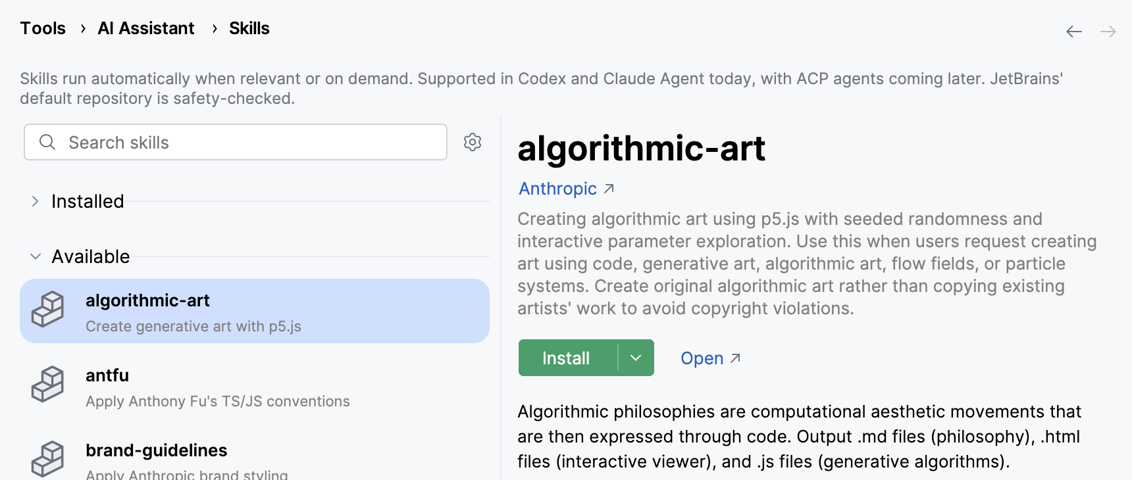Go to Tools breadcrumb
Viewport: 1132px width, 480px height.
(43, 28)
